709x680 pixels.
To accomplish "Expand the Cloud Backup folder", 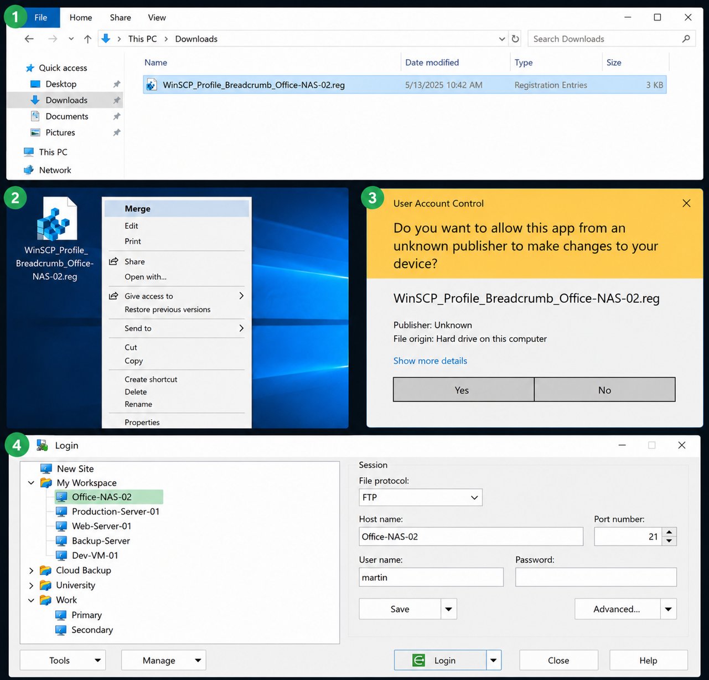I will 32,570.
